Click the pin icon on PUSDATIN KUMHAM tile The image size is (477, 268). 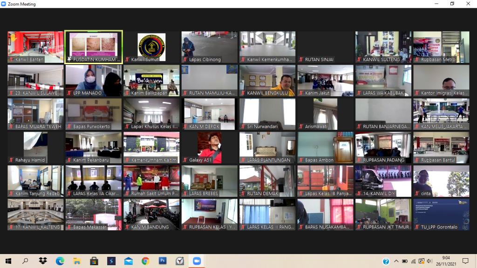(69, 60)
